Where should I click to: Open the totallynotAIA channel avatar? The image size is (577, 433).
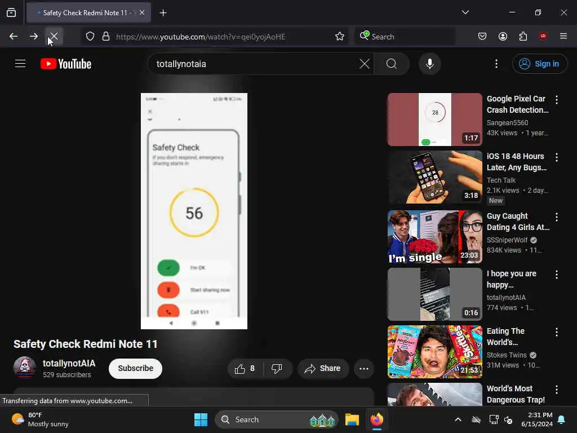25,368
